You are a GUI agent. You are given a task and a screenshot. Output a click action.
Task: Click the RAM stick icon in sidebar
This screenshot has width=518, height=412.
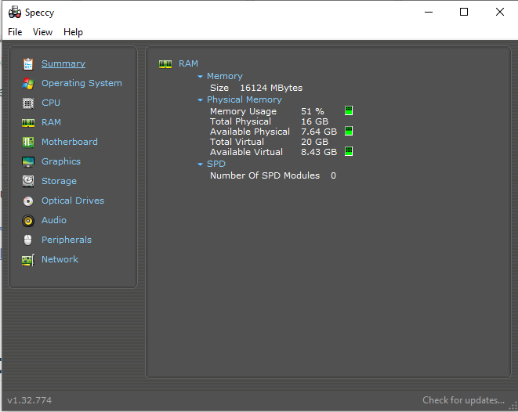tap(28, 122)
